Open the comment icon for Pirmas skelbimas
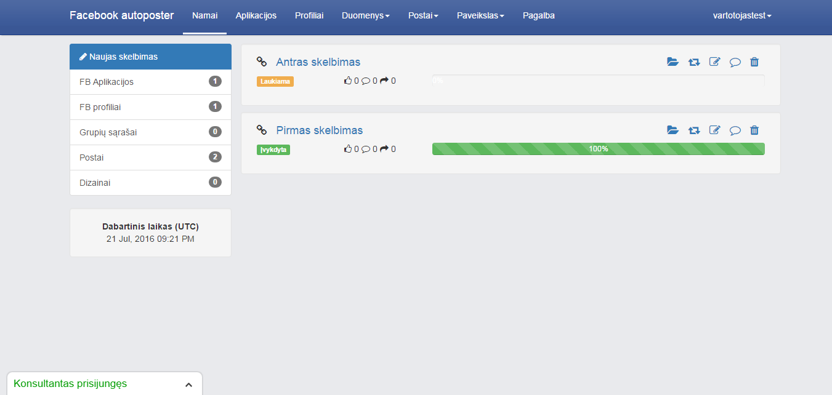The height and width of the screenshot is (395, 832). [x=735, y=130]
